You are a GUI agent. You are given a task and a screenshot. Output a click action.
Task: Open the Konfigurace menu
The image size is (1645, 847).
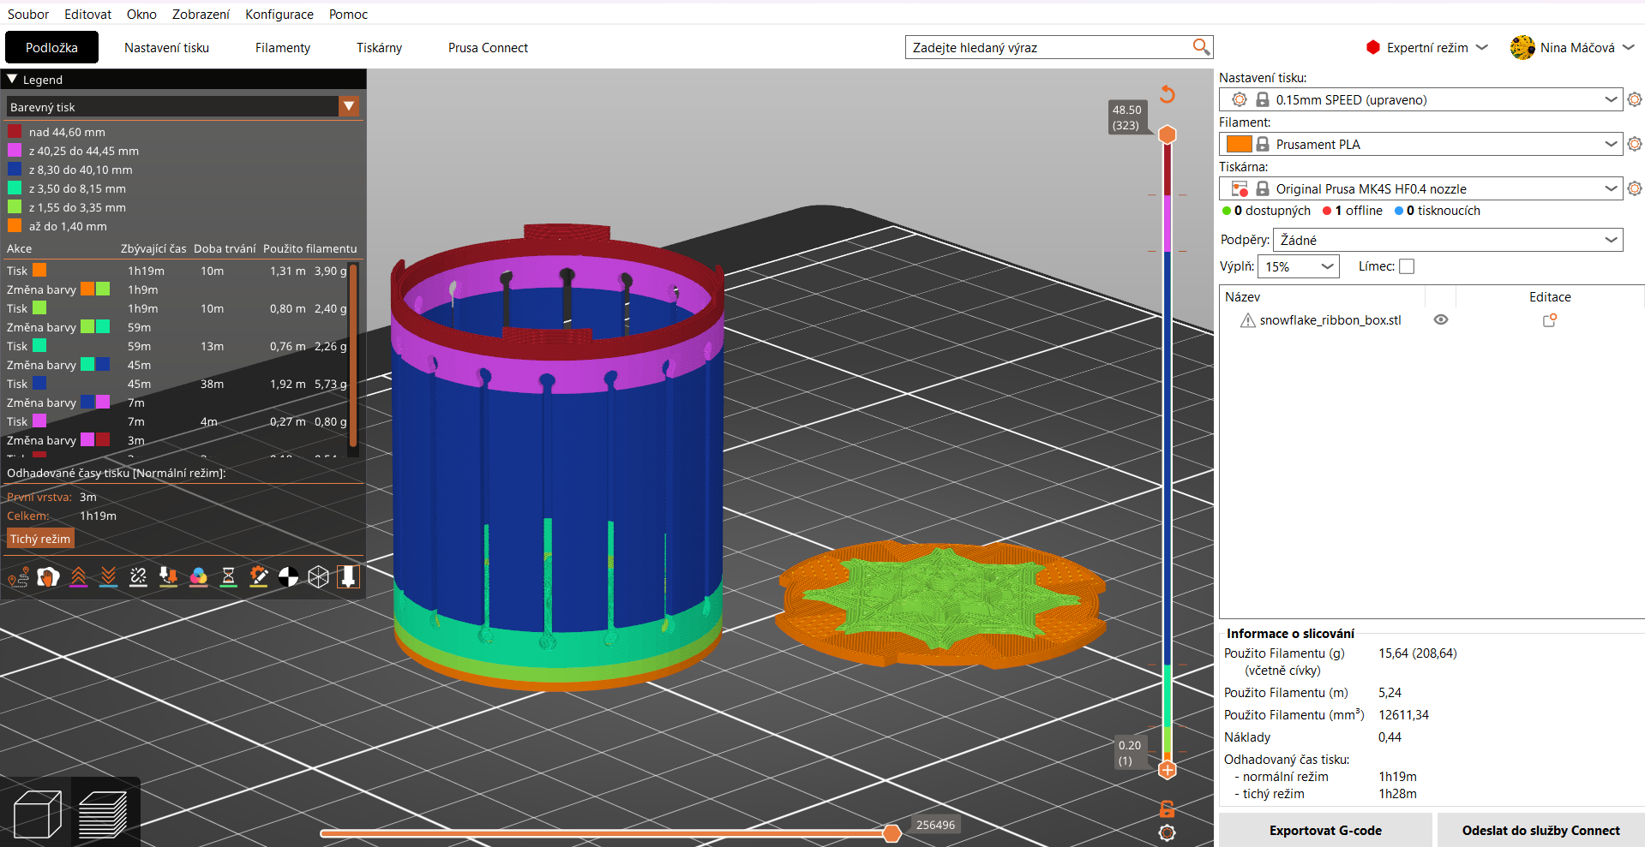pyautogui.click(x=279, y=14)
